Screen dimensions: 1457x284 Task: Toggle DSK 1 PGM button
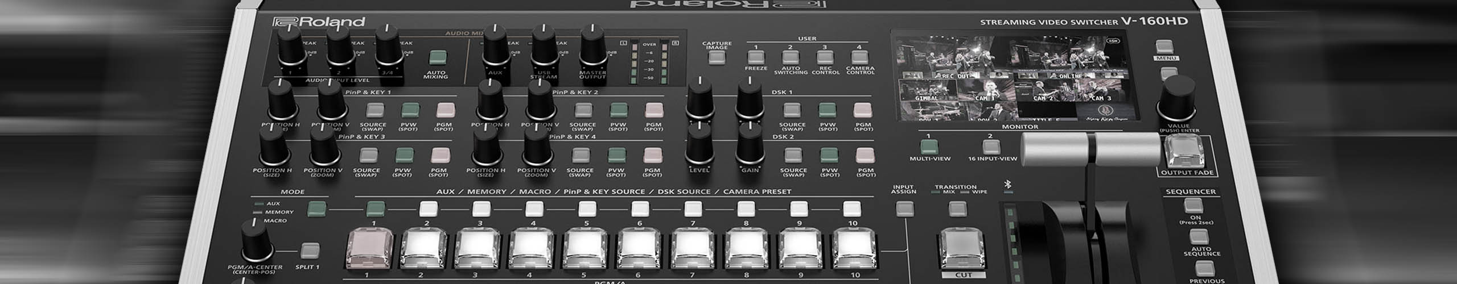(x=863, y=110)
